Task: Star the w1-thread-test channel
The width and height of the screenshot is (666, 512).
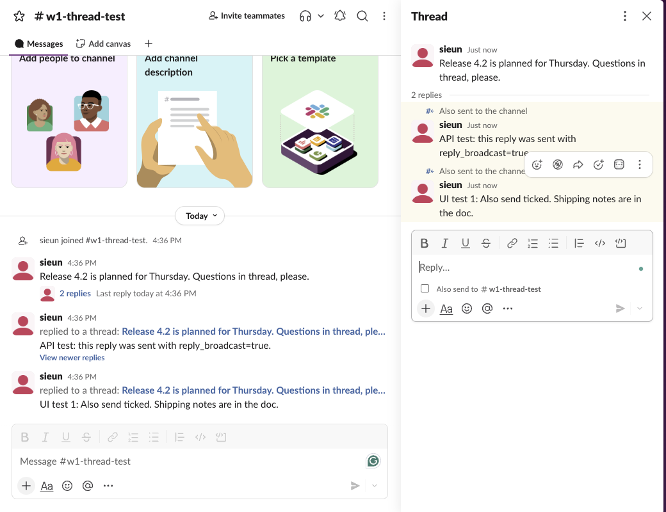Action: [x=19, y=17]
